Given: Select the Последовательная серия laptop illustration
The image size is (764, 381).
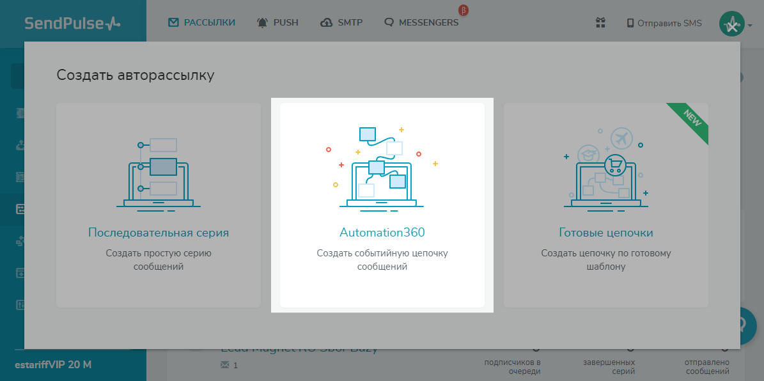Looking at the screenshot, I should pos(159,173).
